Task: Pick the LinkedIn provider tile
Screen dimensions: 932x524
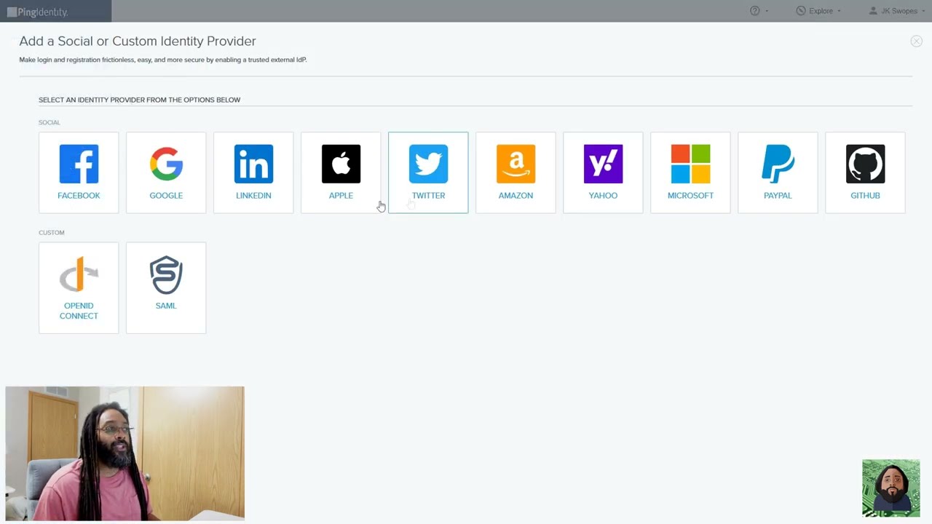Action: click(253, 172)
